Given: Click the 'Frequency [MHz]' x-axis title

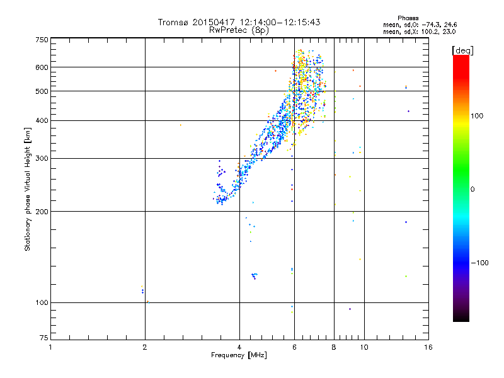Looking at the screenshot, I should click(239, 355).
